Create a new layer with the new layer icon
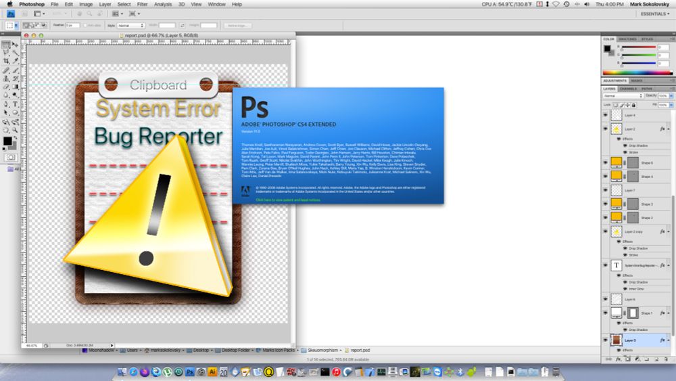Image resolution: width=676 pixels, height=381 pixels. (656, 359)
